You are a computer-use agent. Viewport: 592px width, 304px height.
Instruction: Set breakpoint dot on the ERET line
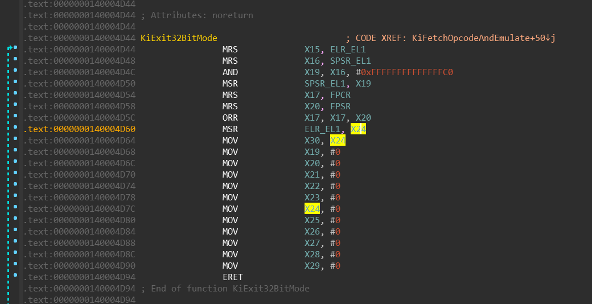15,275
